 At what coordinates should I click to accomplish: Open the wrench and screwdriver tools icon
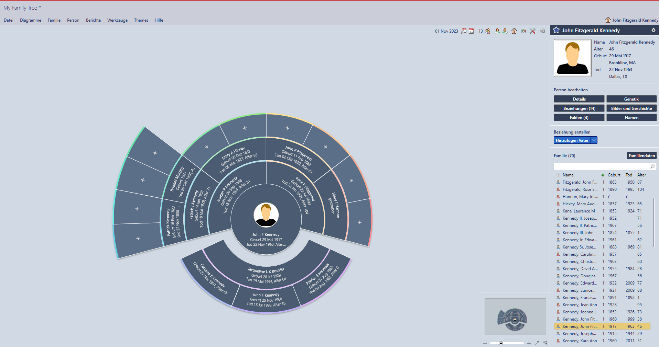[x=532, y=31]
